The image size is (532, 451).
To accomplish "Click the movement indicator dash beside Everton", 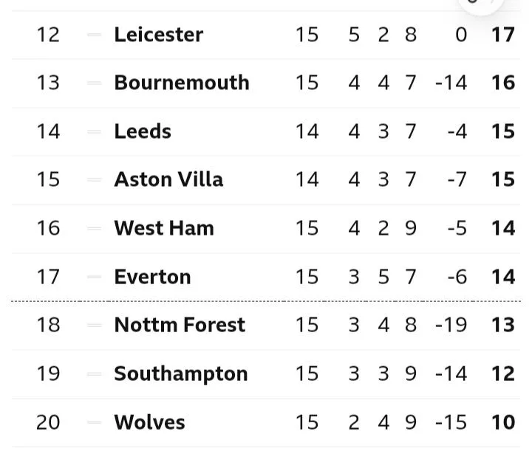I will 94,277.
